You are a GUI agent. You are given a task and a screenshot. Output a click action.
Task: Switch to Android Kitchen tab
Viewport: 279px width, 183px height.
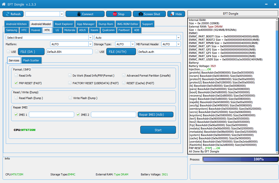16,24
